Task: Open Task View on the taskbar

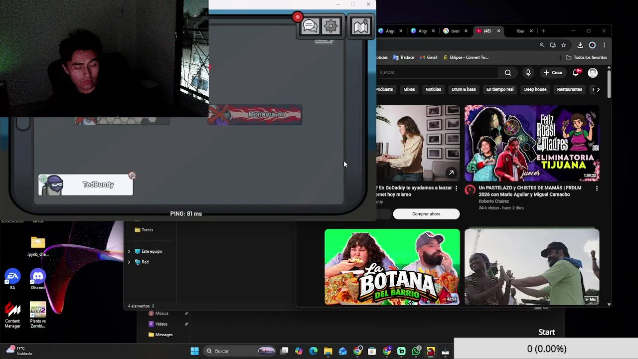Action: click(284, 351)
